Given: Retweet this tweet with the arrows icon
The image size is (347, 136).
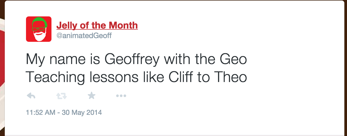Looking at the screenshot, I should point(61,96).
